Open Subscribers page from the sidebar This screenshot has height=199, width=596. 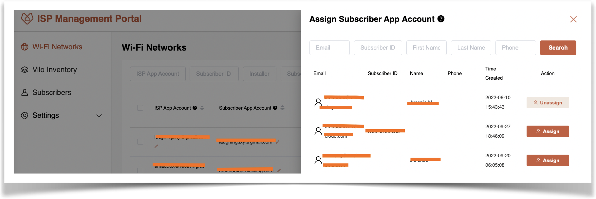pos(52,92)
